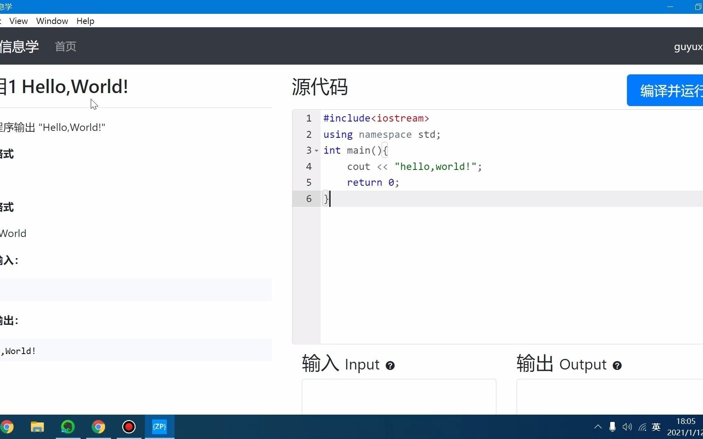This screenshot has height=439, width=703.
Task: Open the View menu
Action: point(18,21)
